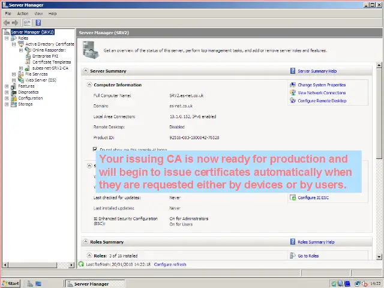
Task: Click the Online Responder icon
Action: pos(28,50)
